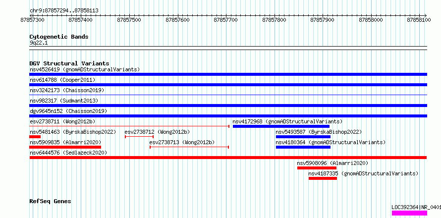
Task: Click ruler position 87857800
Action: click(274, 20)
